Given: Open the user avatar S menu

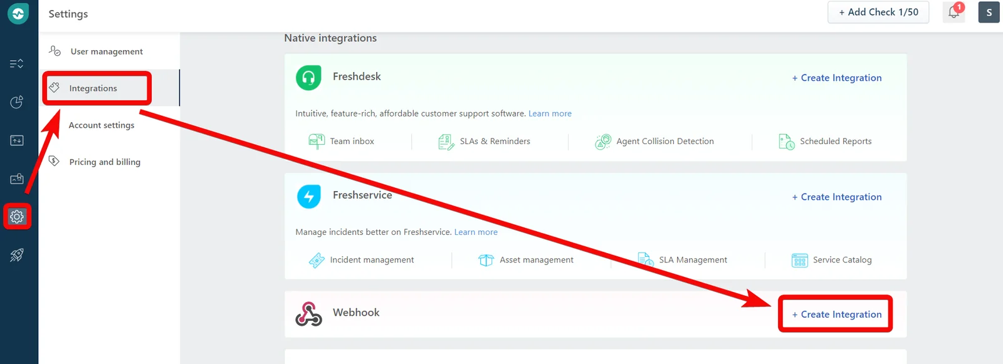Looking at the screenshot, I should (x=989, y=12).
